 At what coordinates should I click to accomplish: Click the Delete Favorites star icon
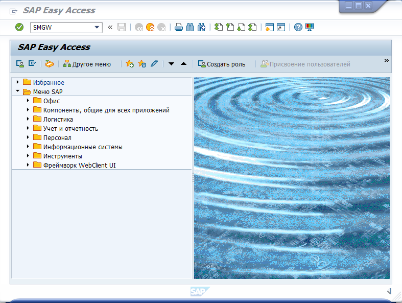click(x=142, y=64)
